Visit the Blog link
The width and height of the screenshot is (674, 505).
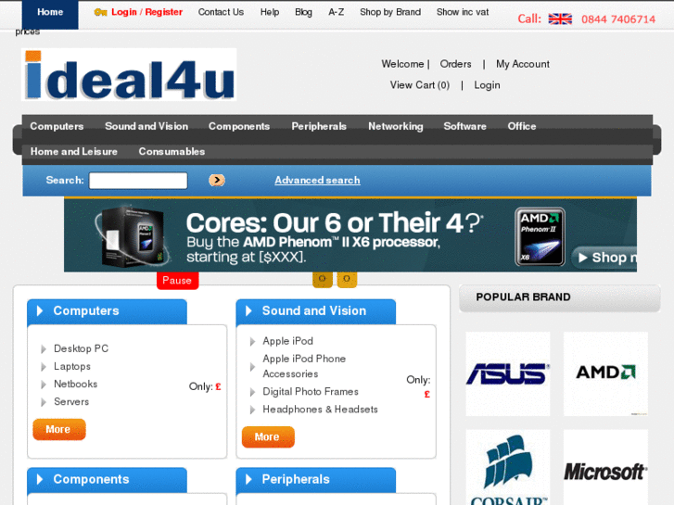tap(303, 12)
